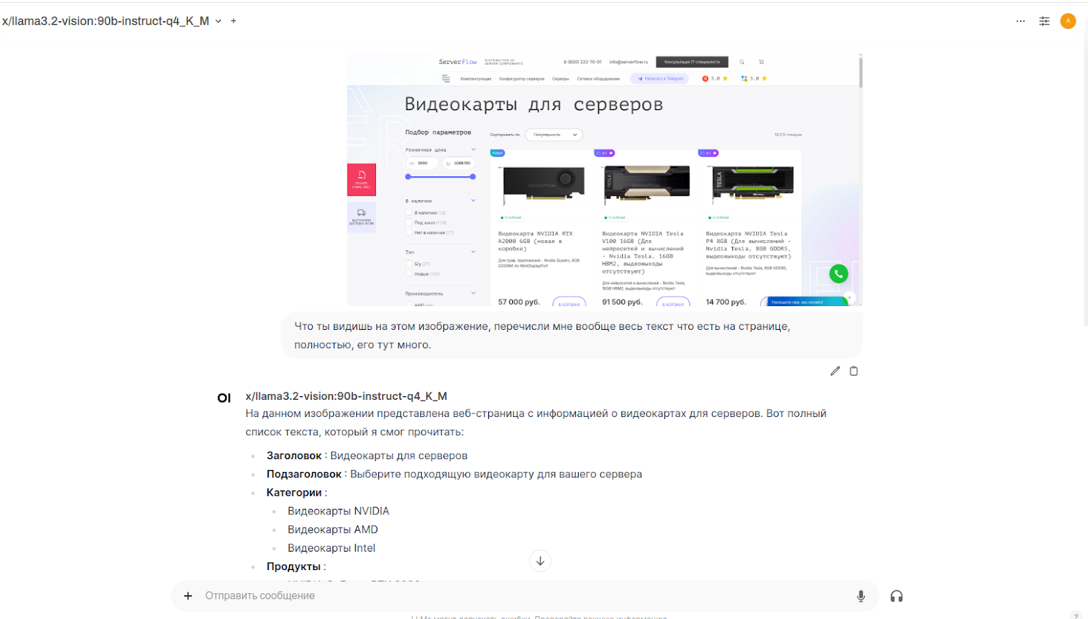
Task: Click the 'Заголовок' list item
Action: coord(367,456)
